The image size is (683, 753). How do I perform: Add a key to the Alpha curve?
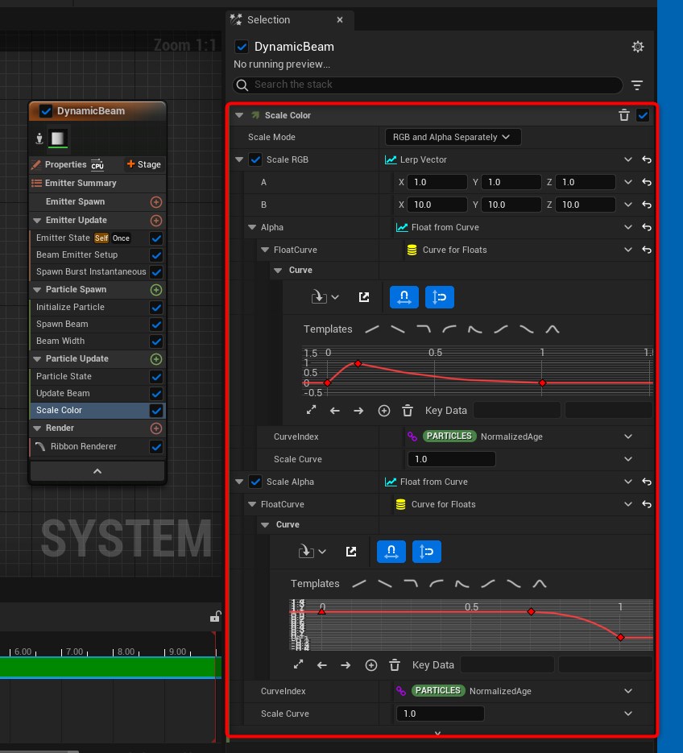tap(383, 411)
